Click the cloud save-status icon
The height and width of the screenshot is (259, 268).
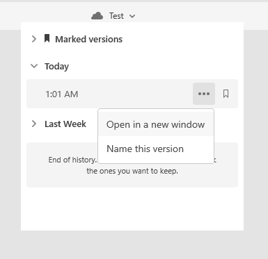(x=97, y=16)
